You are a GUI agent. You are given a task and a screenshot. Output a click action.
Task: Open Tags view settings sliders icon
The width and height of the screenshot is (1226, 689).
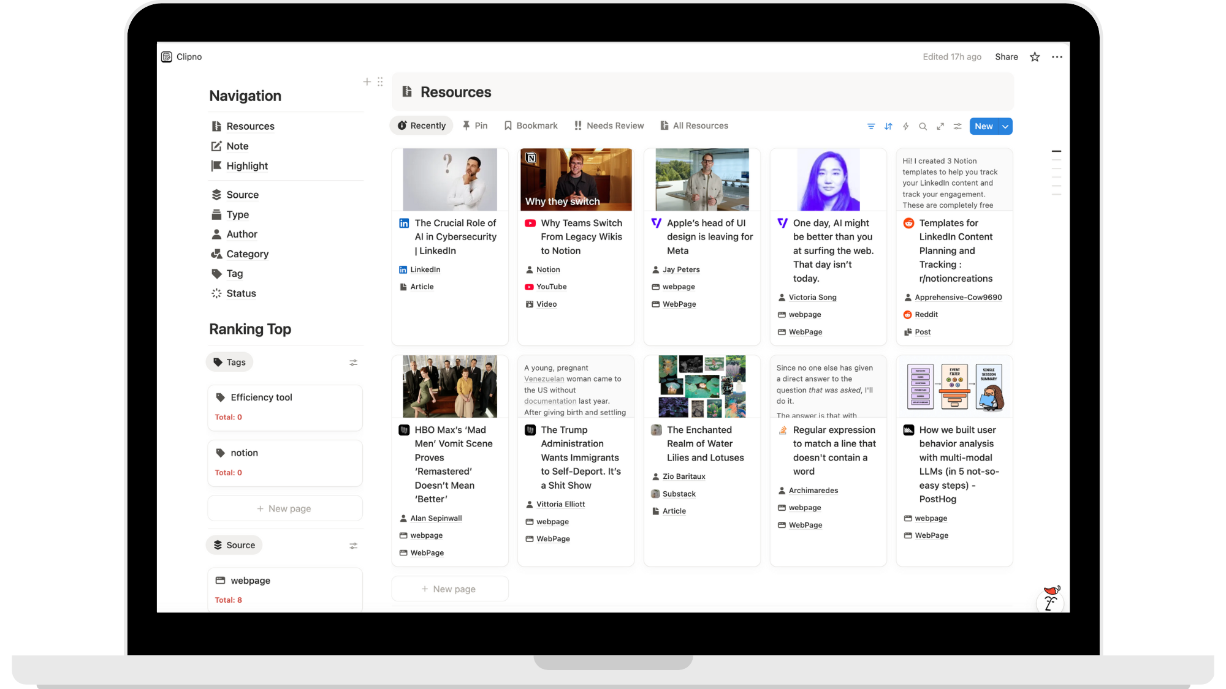[x=353, y=363]
